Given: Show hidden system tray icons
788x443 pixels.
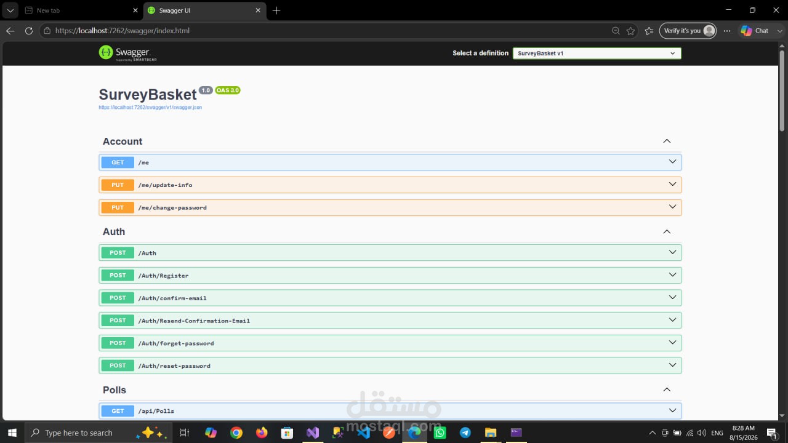Looking at the screenshot, I should (x=653, y=433).
